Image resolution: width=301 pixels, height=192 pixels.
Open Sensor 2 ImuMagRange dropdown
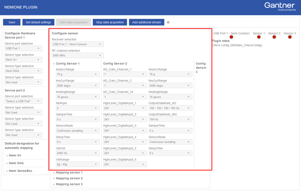click(x=170, y=97)
